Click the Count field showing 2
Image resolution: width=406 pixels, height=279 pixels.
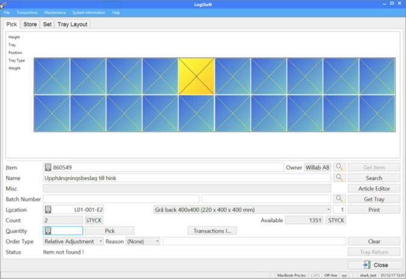[63, 220]
